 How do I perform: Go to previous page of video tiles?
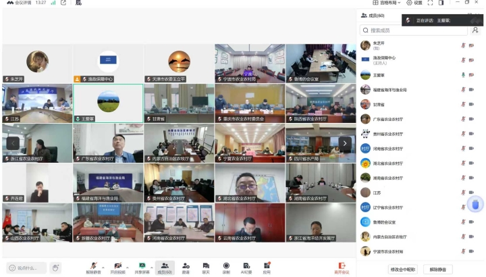coord(13,143)
